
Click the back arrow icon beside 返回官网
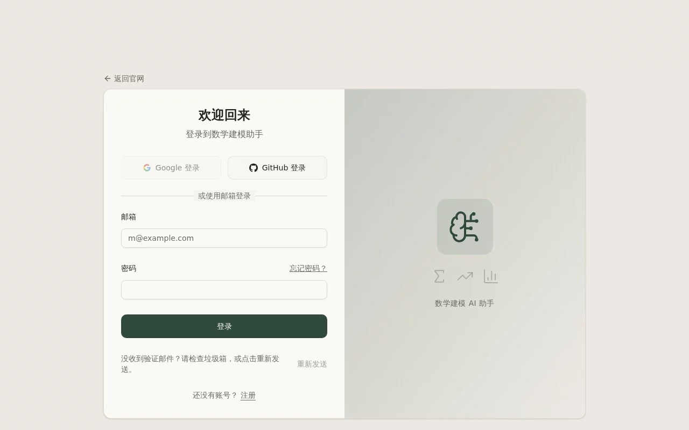(108, 78)
